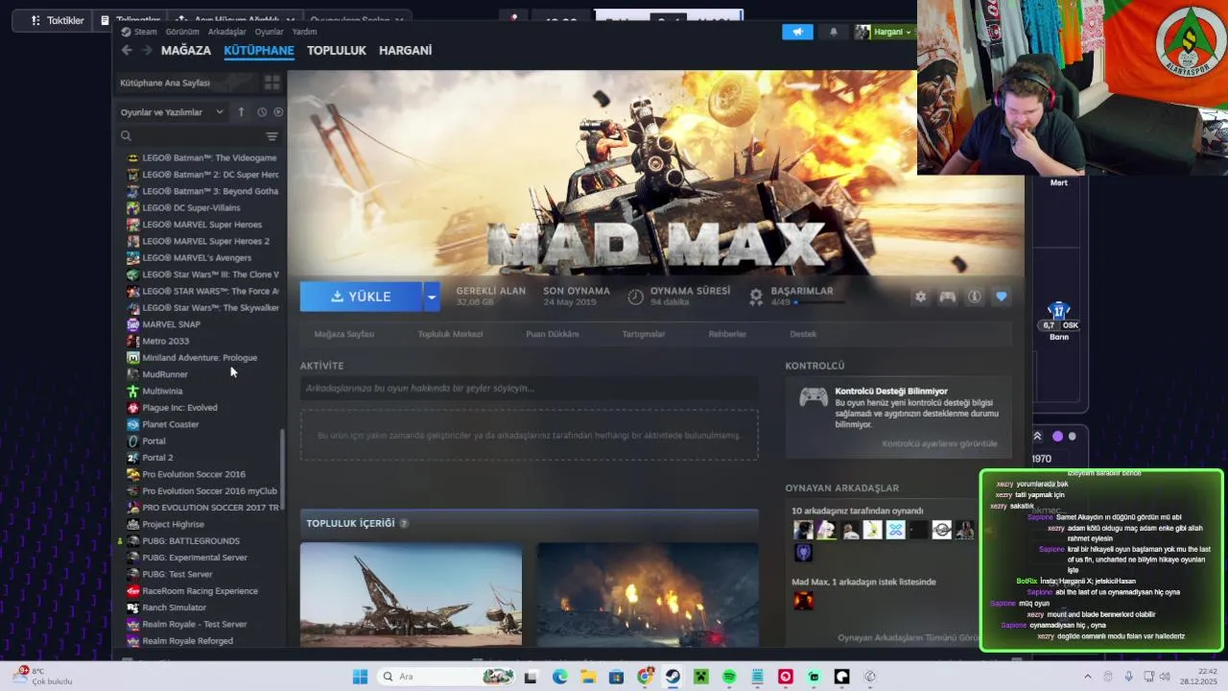Click the library search field

192,136
